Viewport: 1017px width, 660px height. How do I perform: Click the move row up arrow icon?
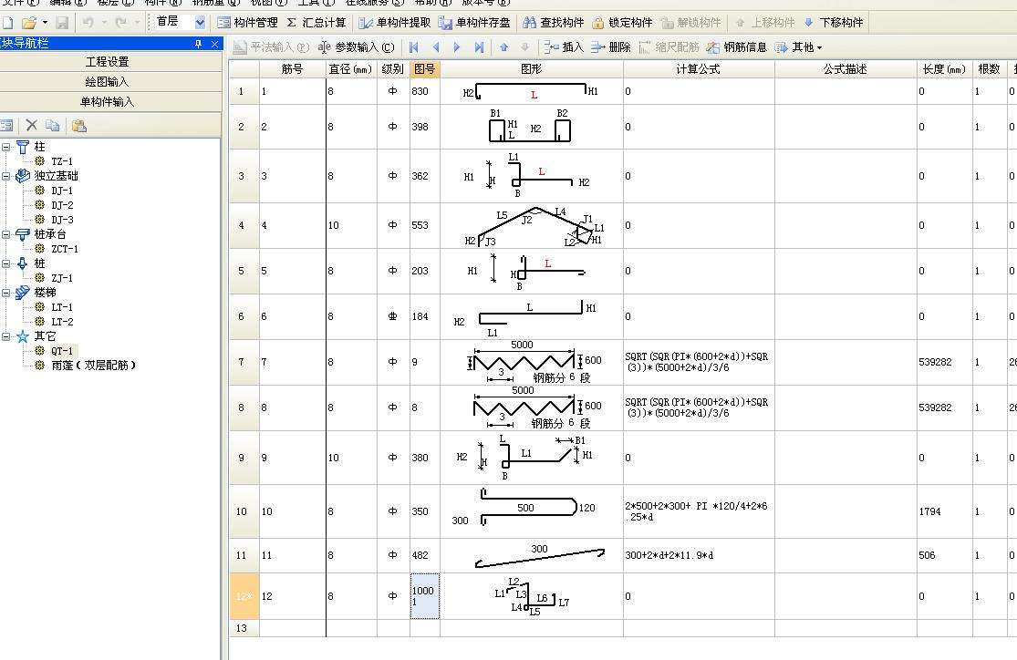(x=504, y=47)
